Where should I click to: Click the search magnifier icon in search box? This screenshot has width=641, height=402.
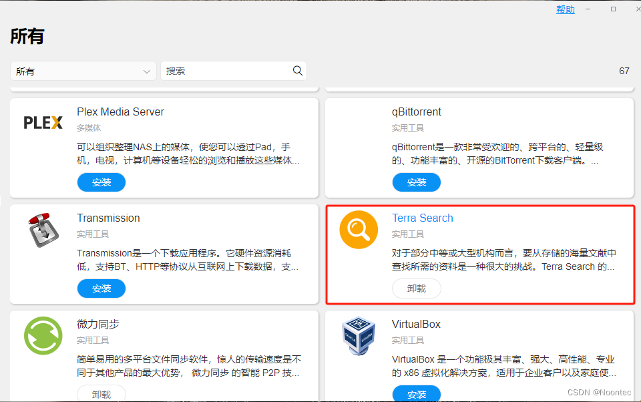(x=298, y=71)
